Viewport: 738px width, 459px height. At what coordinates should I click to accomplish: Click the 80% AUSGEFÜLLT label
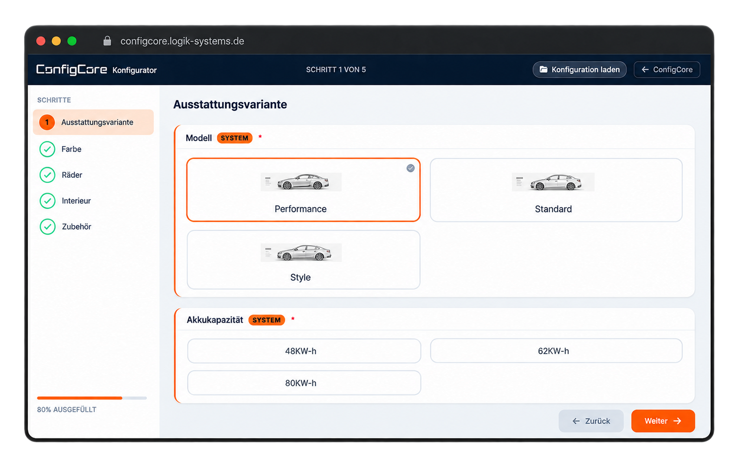point(67,409)
